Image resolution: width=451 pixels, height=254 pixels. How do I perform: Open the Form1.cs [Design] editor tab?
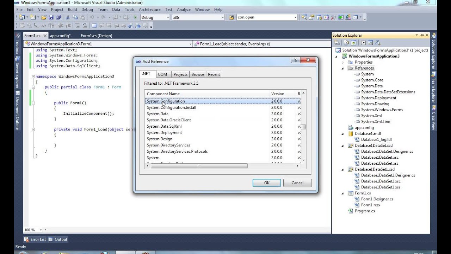tap(96, 36)
